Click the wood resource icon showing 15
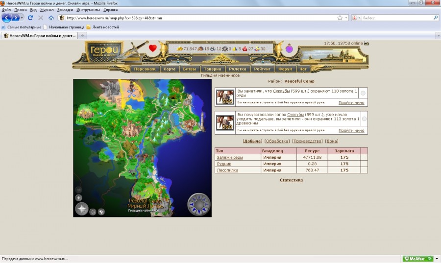 (x=200, y=48)
